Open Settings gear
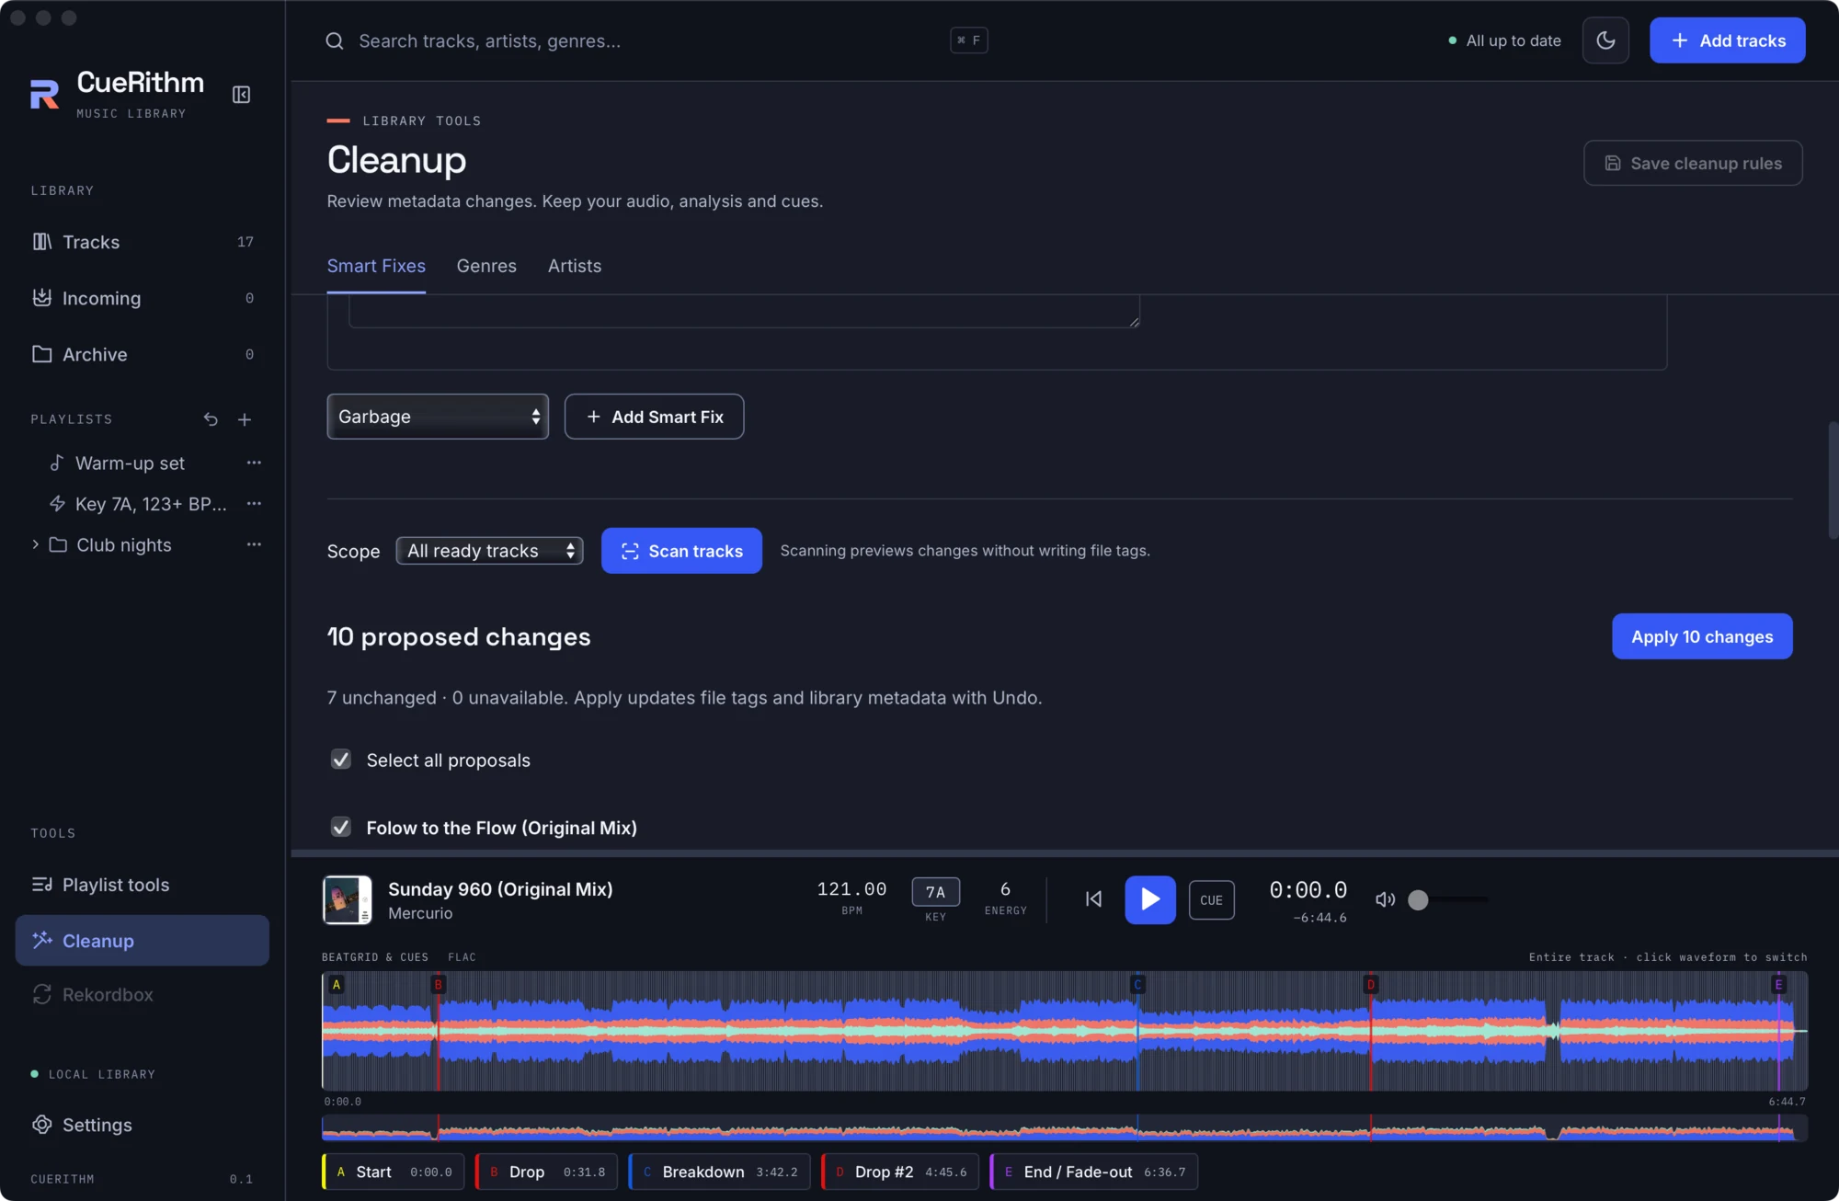The image size is (1839, 1201). 143,1125
